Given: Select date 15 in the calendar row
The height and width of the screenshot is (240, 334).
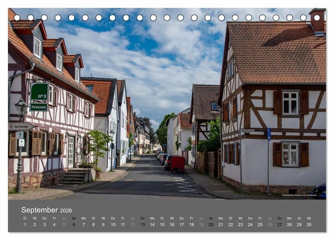Looking at the screenshot, I should coord(162,225).
